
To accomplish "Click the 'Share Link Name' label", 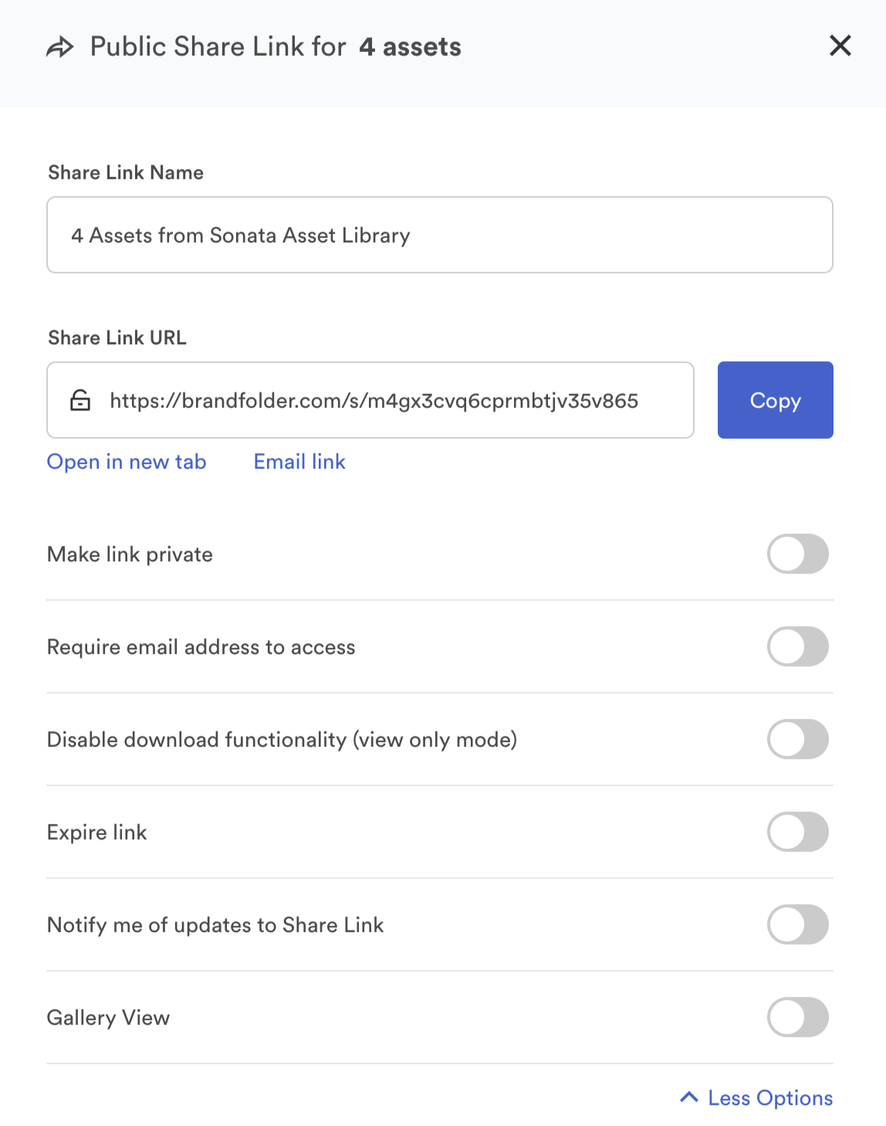I will click(x=126, y=172).
